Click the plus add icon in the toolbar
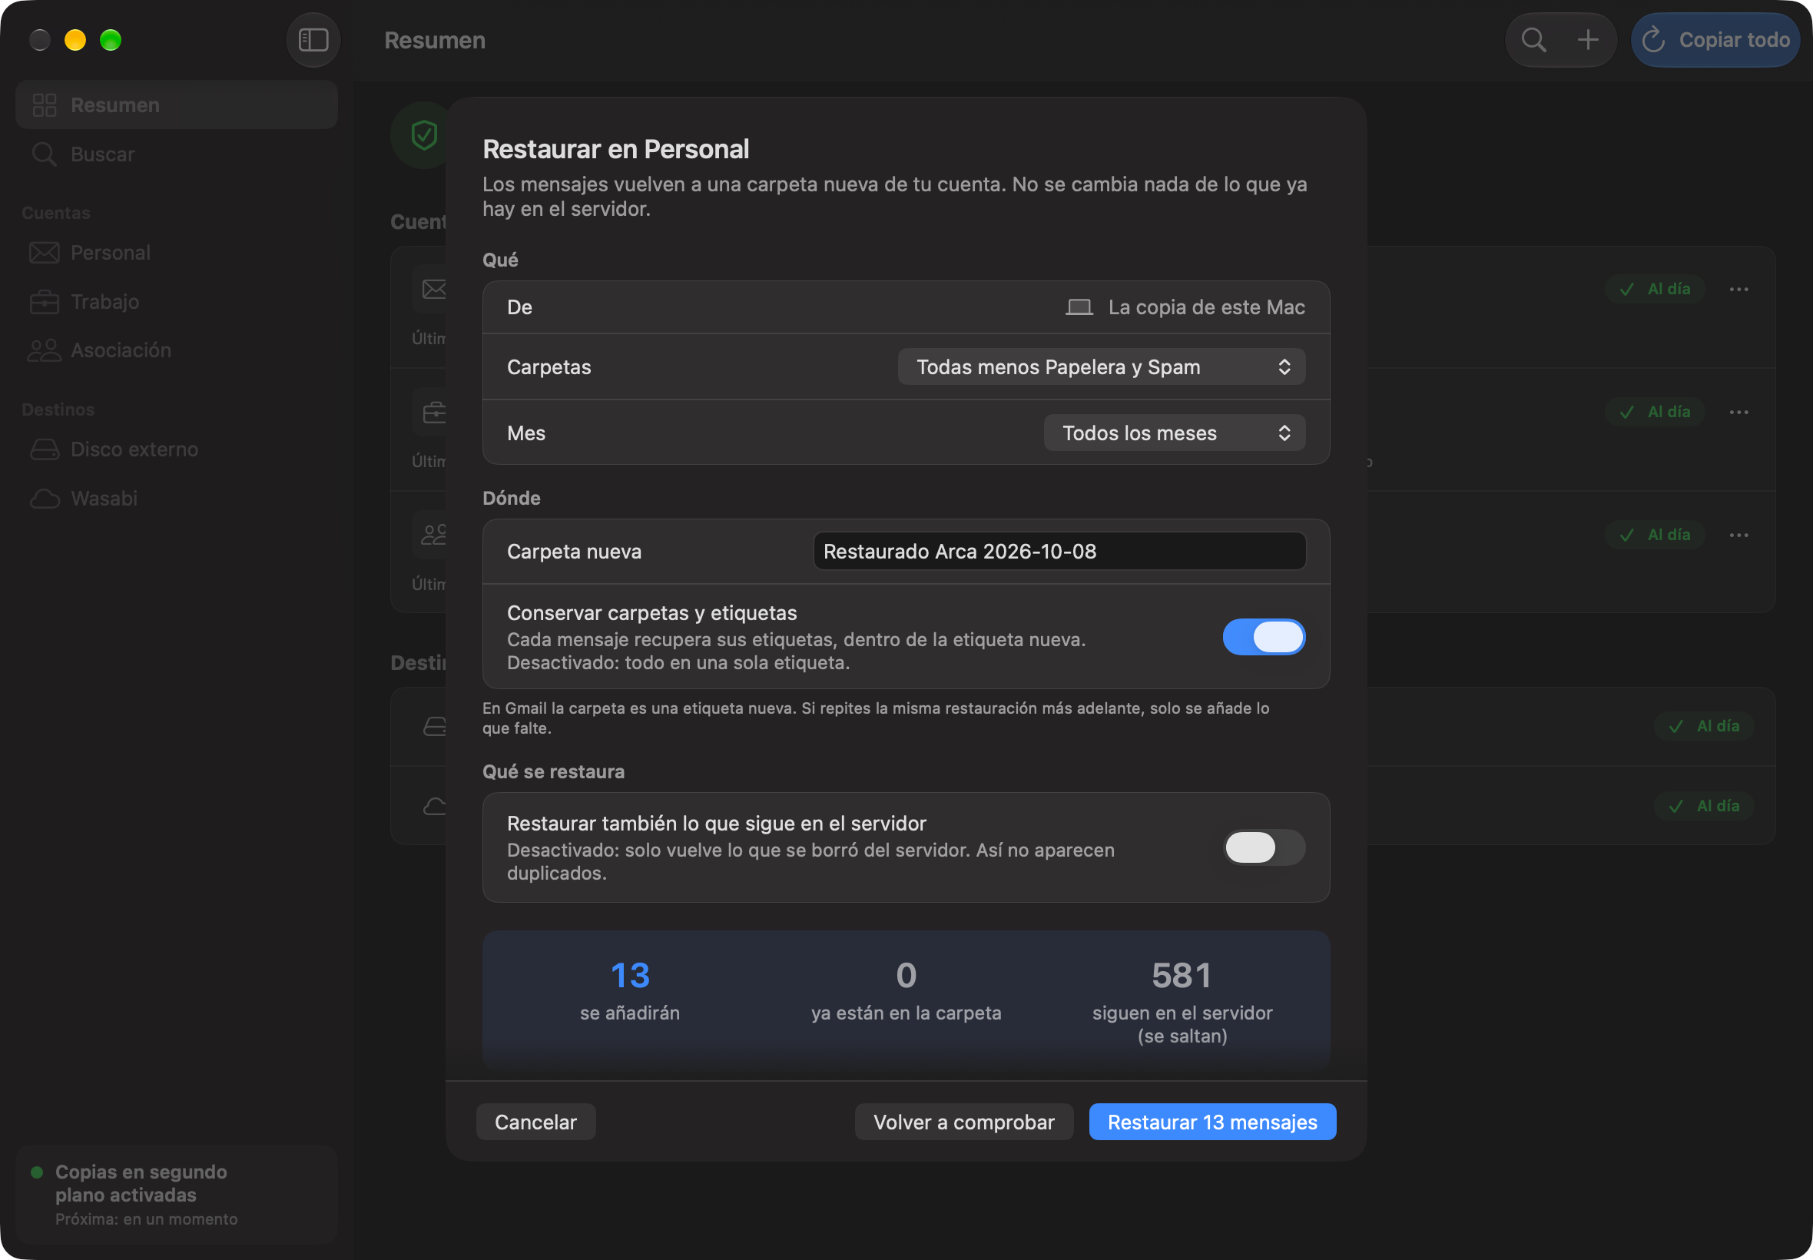This screenshot has height=1260, width=1813. pos(1588,39)
